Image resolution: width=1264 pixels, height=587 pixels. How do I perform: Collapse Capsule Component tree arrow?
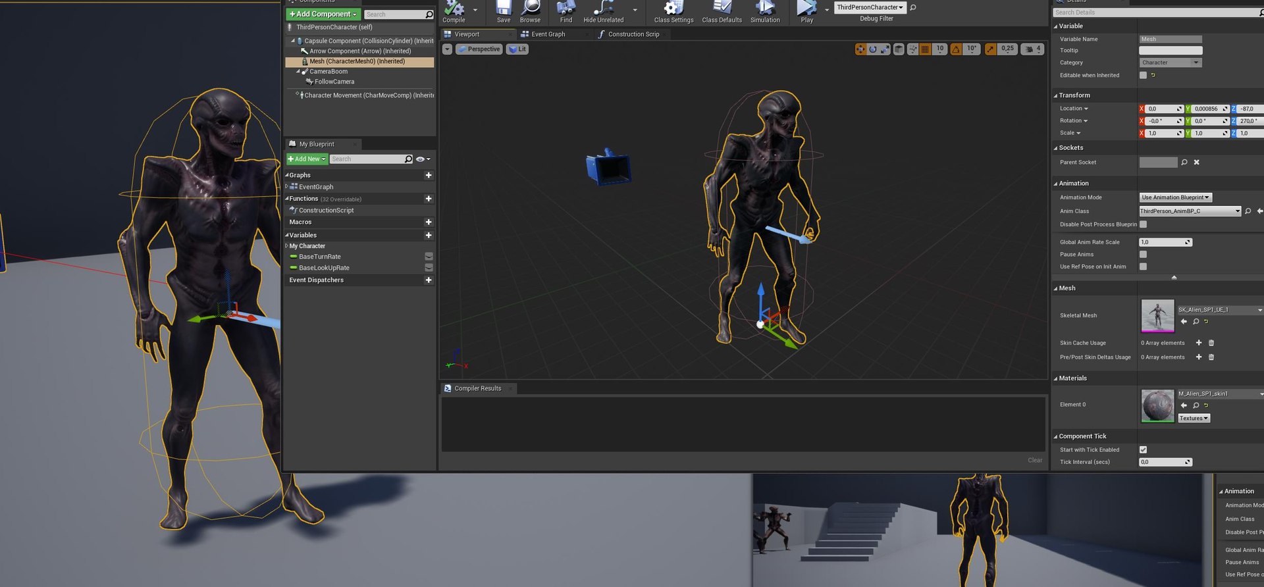293,41
